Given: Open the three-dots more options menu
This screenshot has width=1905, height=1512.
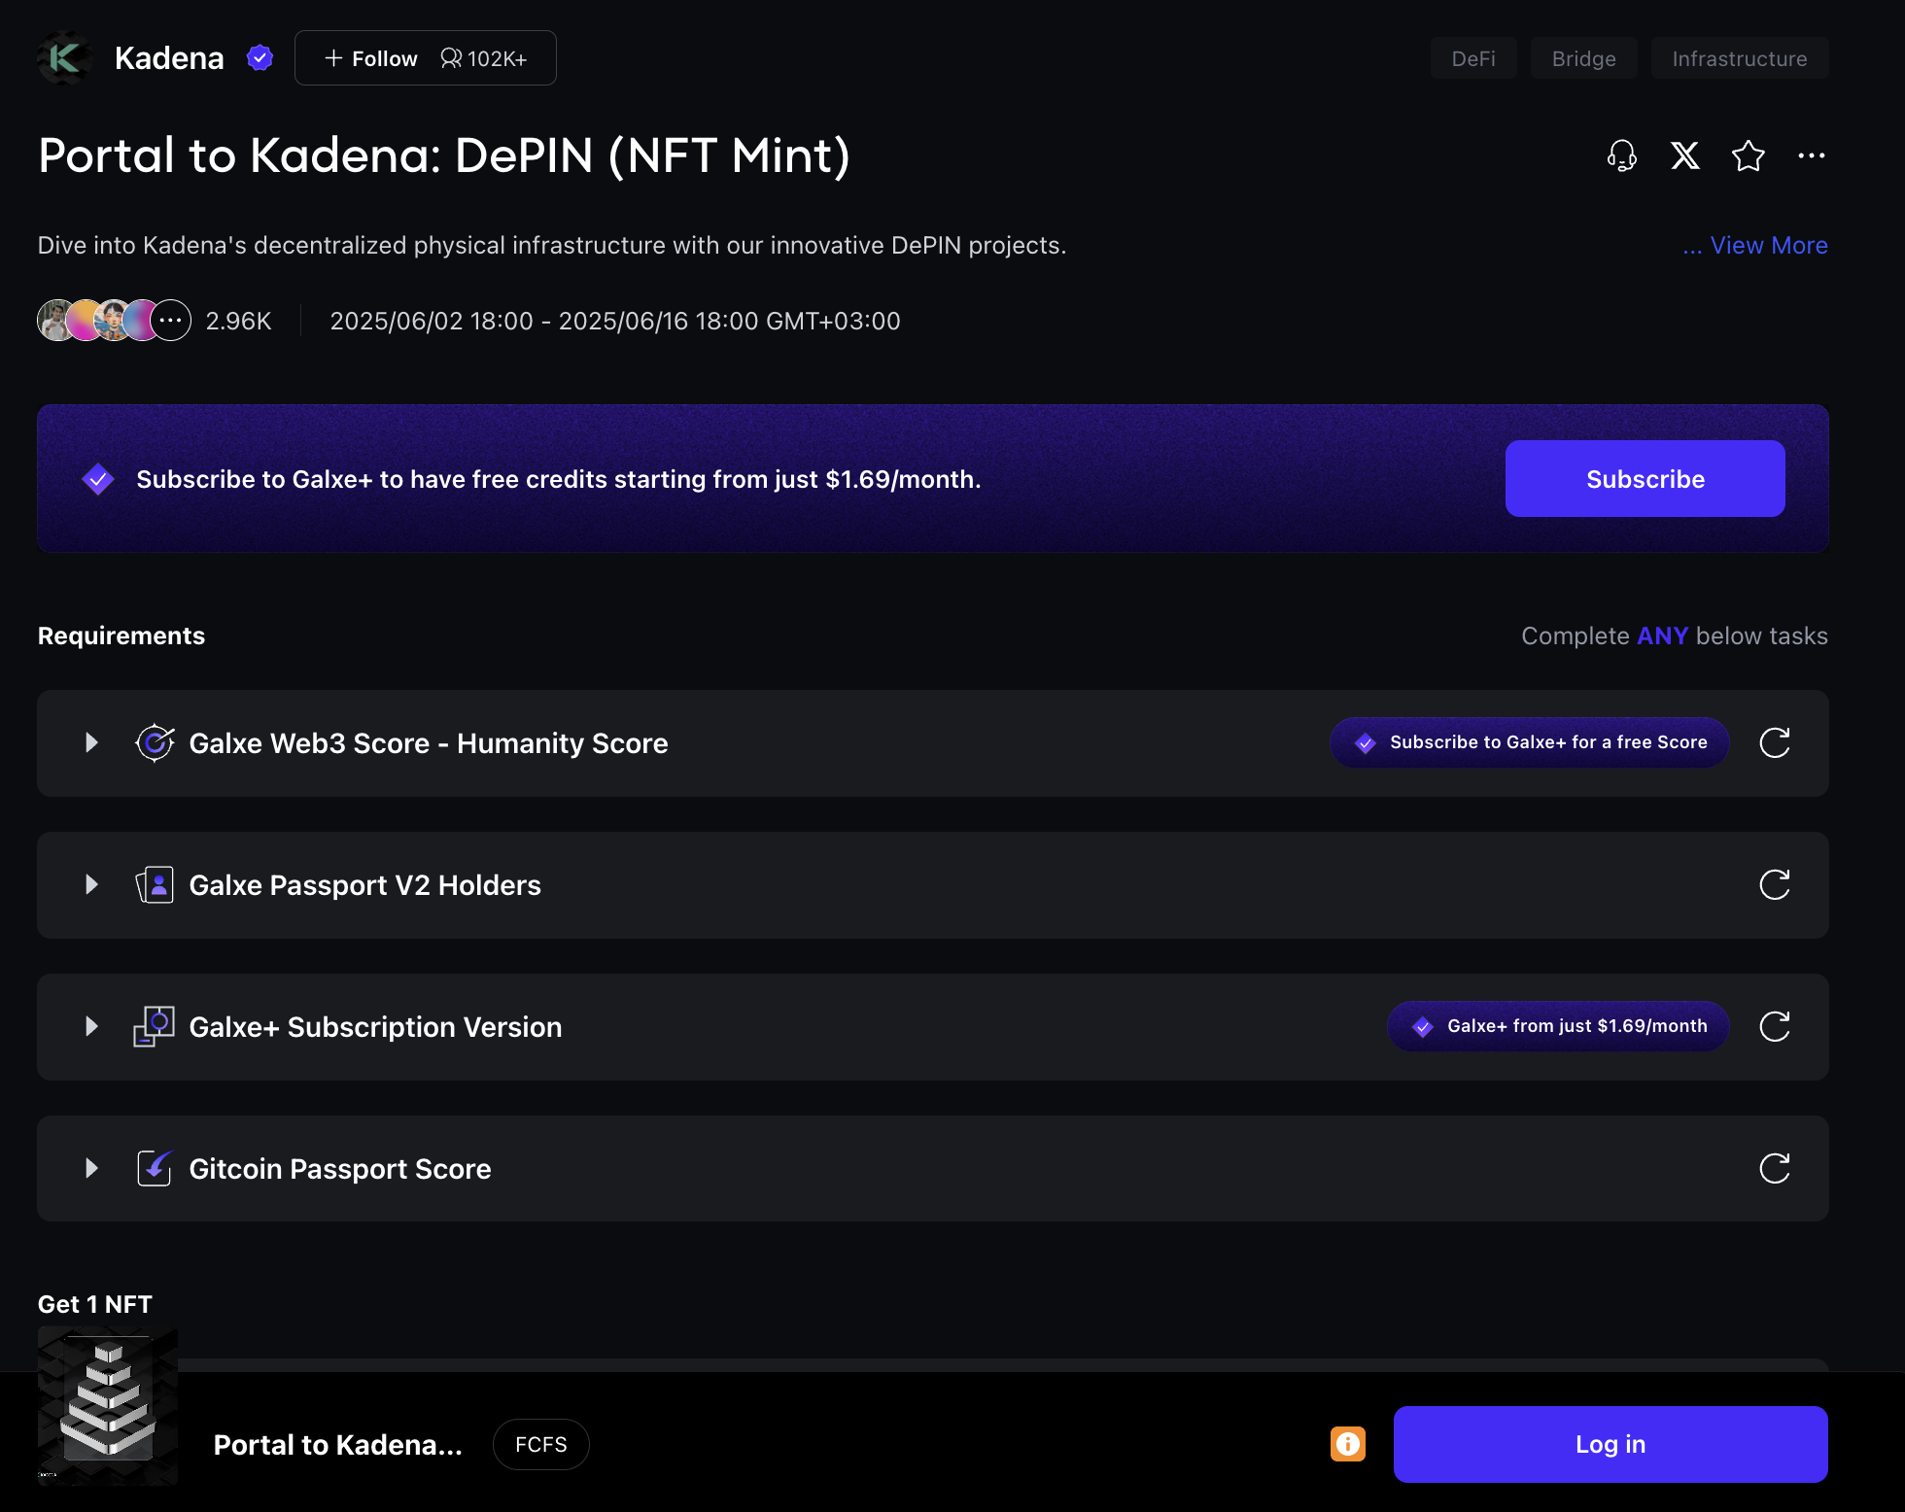Looking at the screenshot, I should 1812,155.
